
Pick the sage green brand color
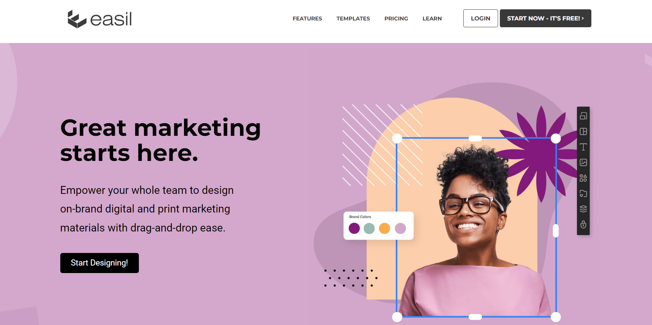[x=369, y=228]
